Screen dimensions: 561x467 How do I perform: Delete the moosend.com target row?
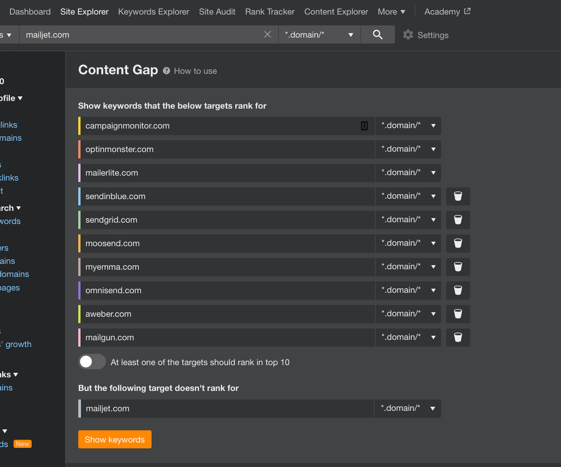[458, 243]
